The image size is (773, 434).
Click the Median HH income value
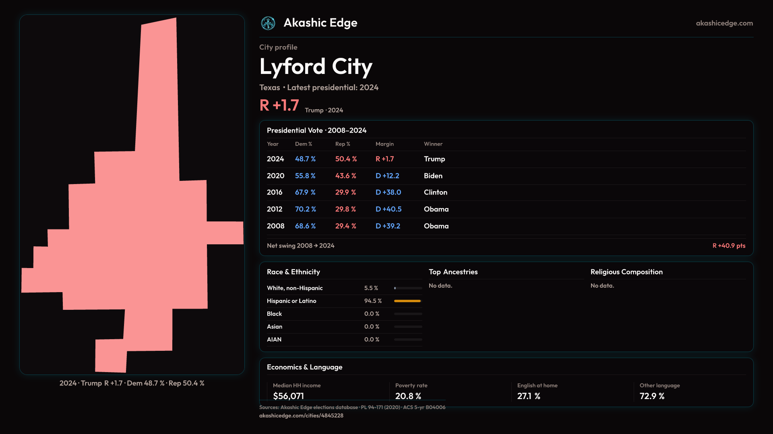pos(288,396)
